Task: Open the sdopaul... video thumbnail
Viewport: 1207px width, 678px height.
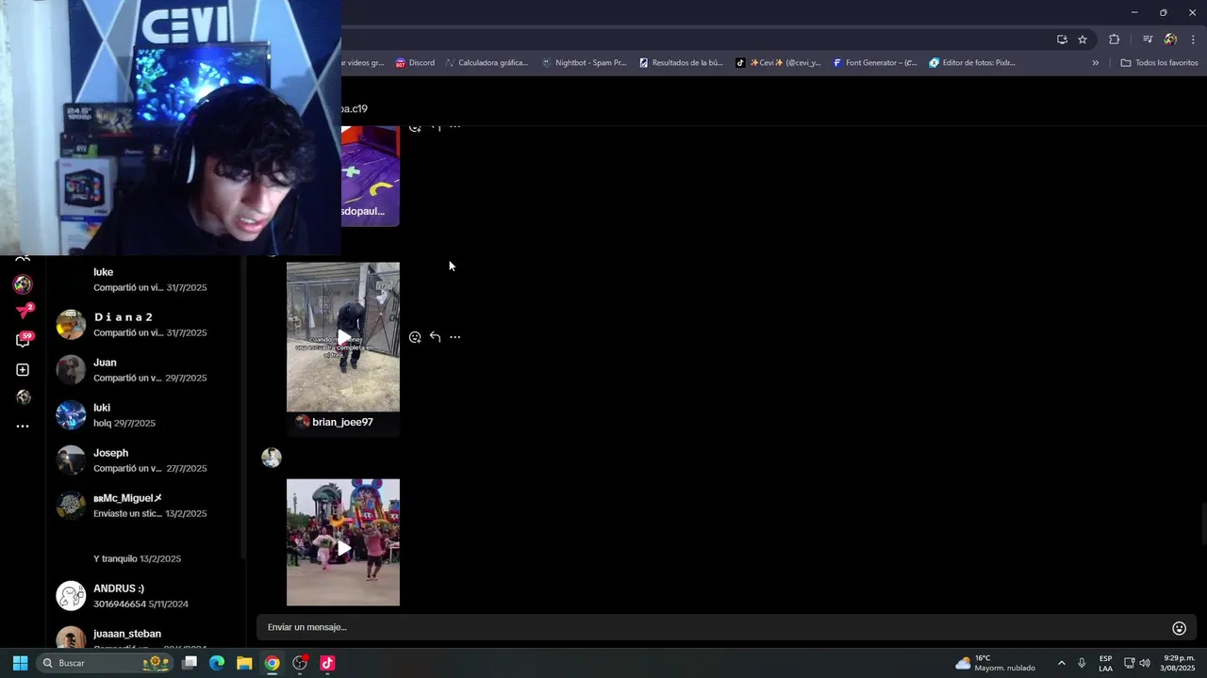Action: tap(370, 176)
